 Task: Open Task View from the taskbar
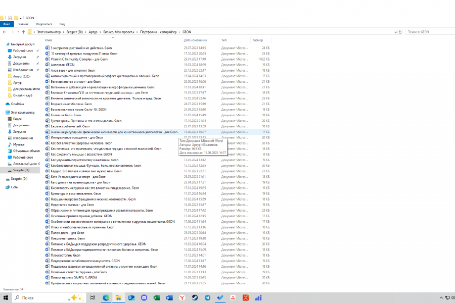coord(93,298)
